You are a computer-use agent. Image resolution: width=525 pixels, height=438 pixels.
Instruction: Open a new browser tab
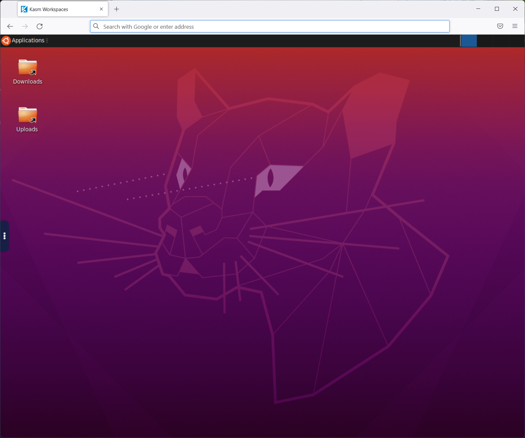click(x=116, y=9)
